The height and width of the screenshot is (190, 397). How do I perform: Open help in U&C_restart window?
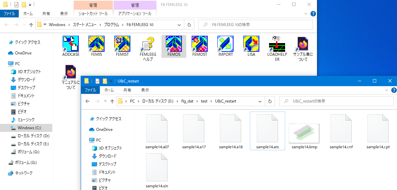pos(394,90)
